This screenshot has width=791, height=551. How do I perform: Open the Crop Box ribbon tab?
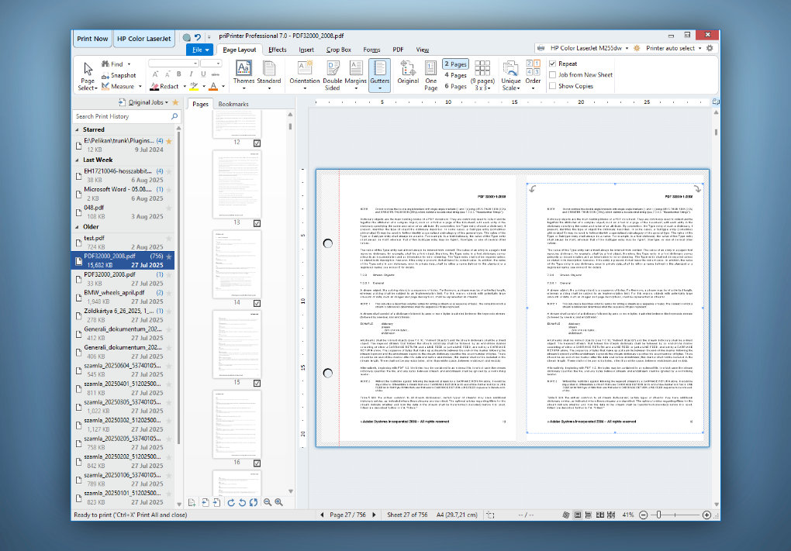tap(338, 50)
